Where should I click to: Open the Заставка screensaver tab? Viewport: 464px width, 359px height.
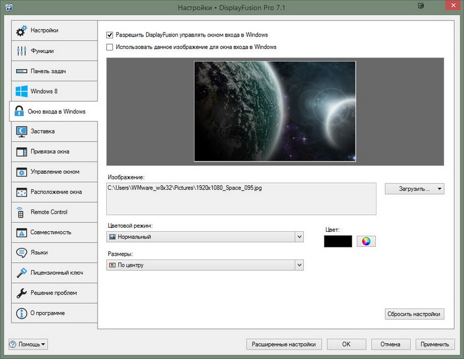point(55,132)
